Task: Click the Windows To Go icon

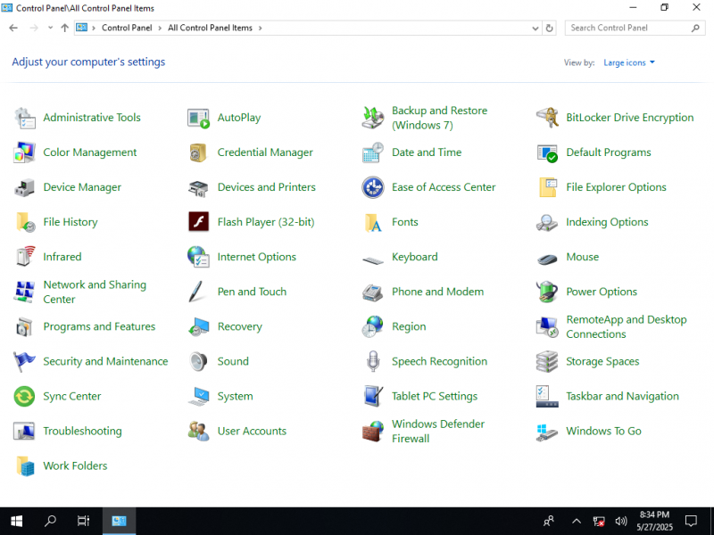Action: [x=547, y=432]
